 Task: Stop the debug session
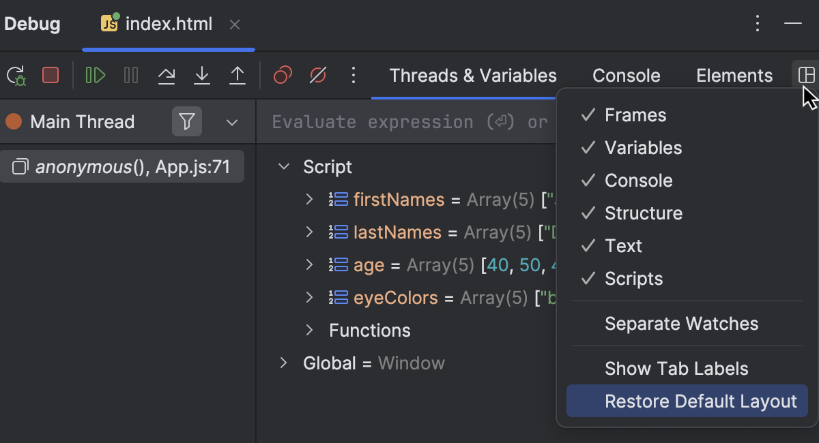coord(51,75)
